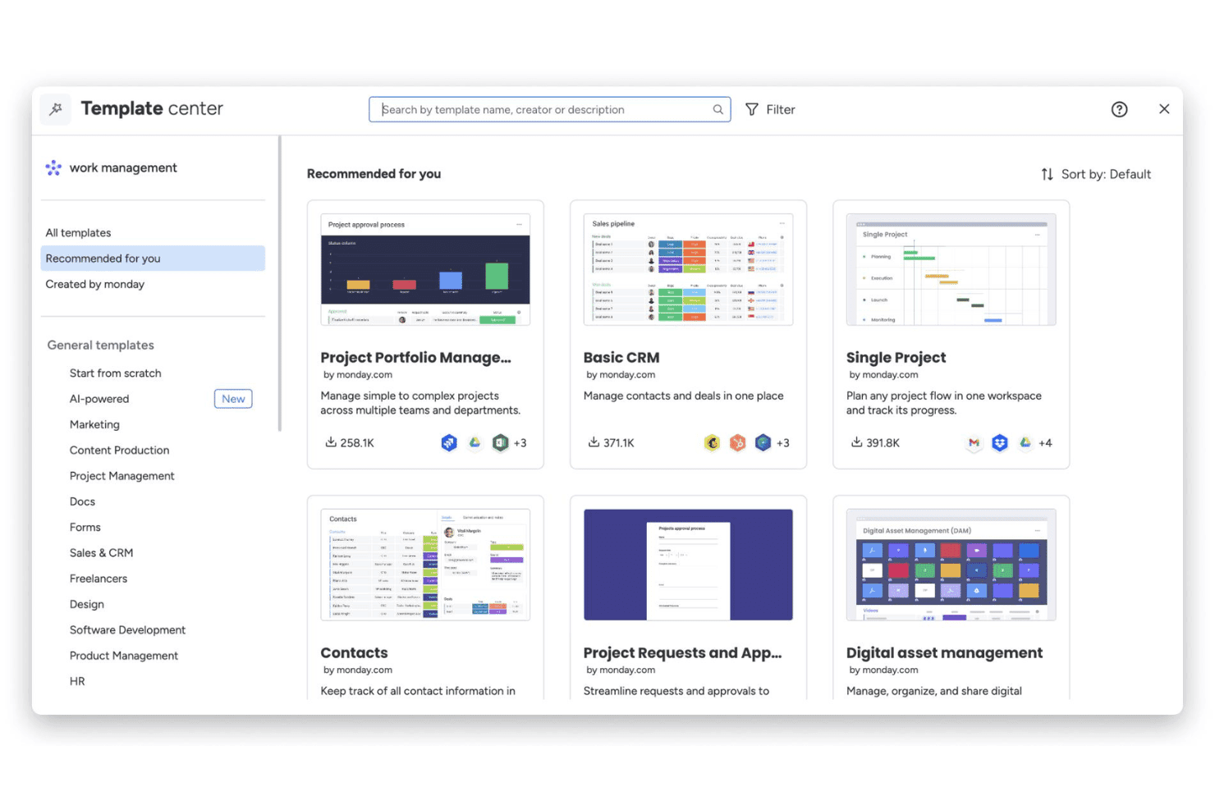
Task: Click Excel icon on Project Portfolio card
Action: (x=500, y=442)
